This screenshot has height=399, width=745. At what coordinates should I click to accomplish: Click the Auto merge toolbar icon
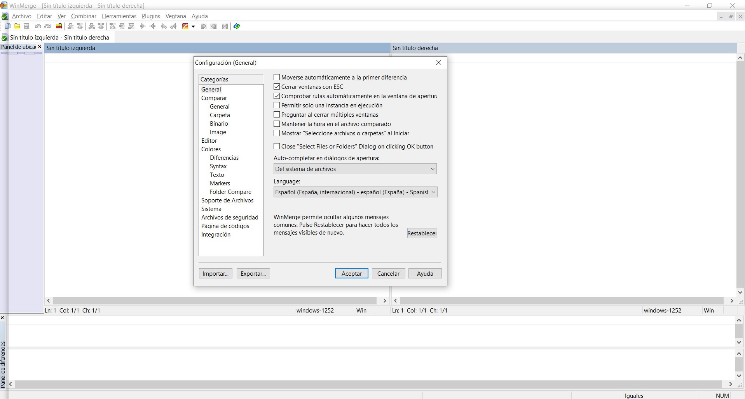point(225,26)
